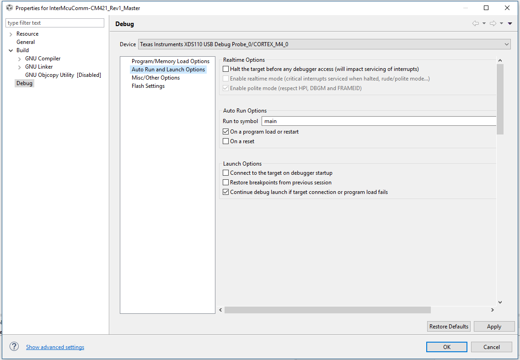The width and height of the screenshot is (520, 360).
Task: Go back with the left arrow icon
Action: (x=476, y=23)
